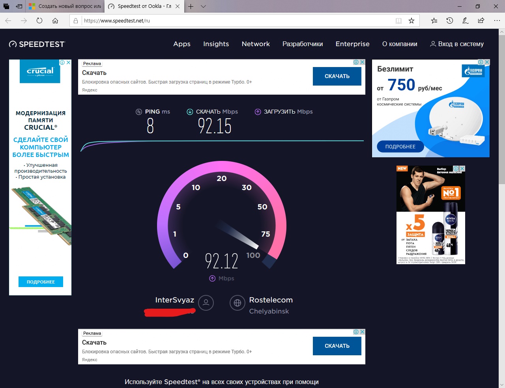Click the bottom СКАЧАТЬ ad button

click(x=337, y=346)
